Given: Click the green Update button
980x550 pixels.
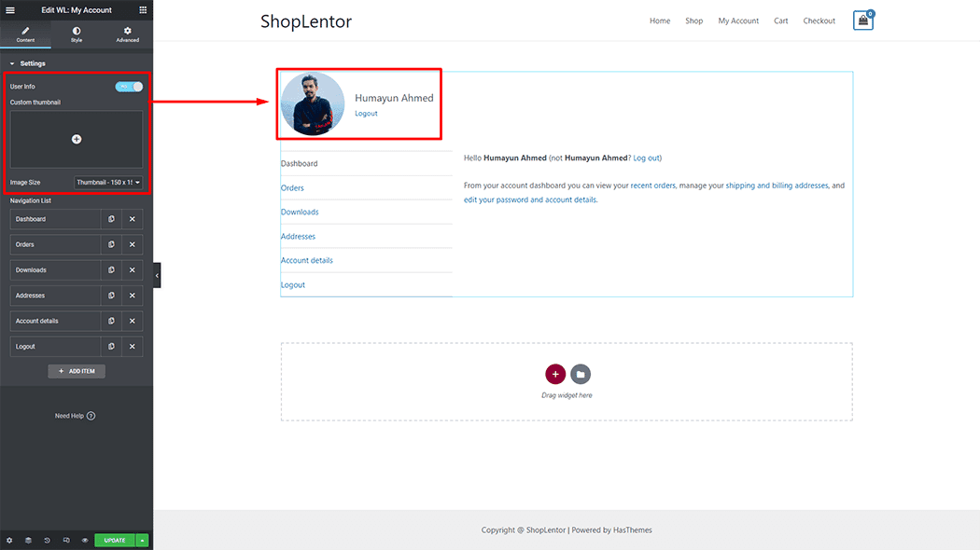Looking at the screenshot, I should click(x=114, y=540).
